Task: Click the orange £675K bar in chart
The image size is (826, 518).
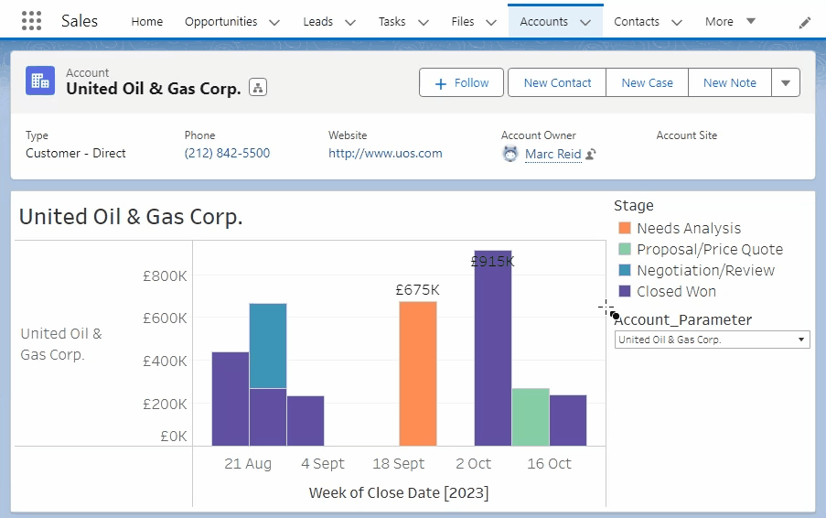Action: click(418, 372)
